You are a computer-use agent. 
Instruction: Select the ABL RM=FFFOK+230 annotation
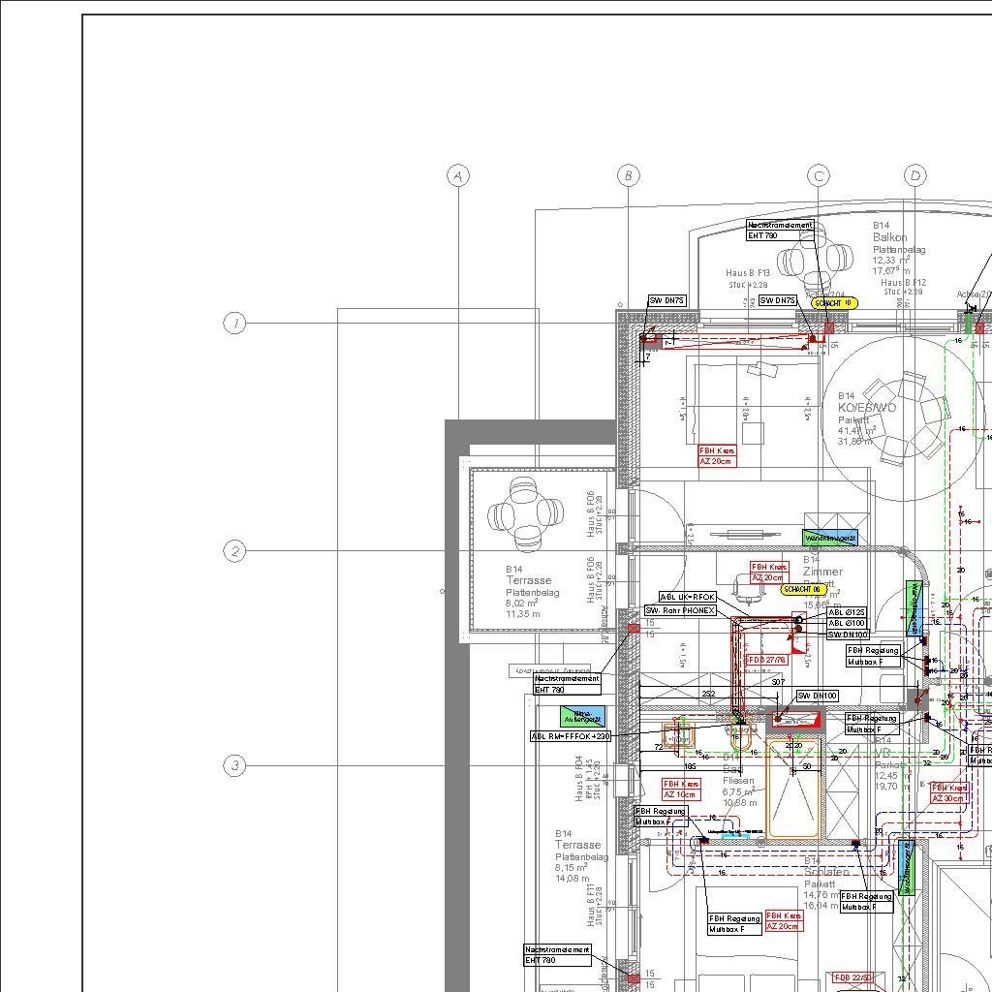[x=572, y=736]
